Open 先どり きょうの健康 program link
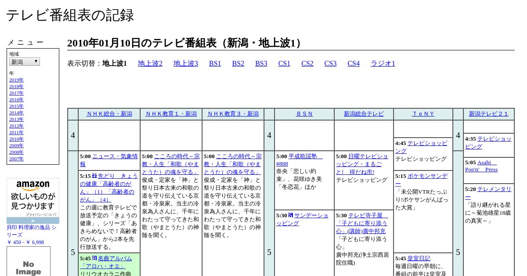This screenshot has width=527, height=276. click(x=108, y=188)
